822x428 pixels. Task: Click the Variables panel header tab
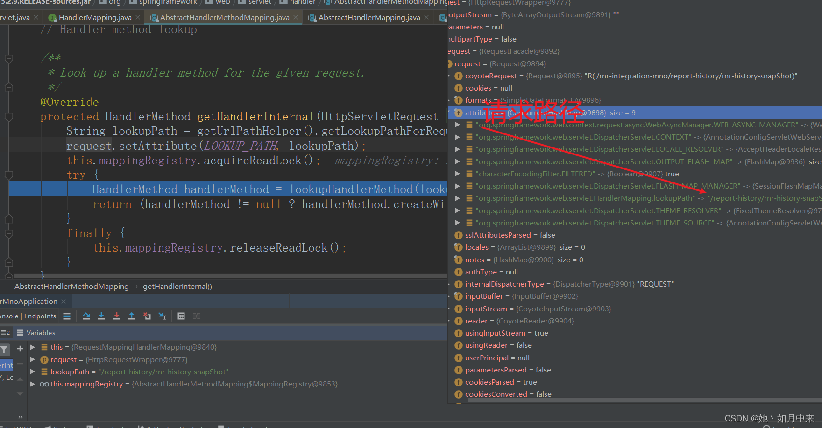[x=41, y=333]
